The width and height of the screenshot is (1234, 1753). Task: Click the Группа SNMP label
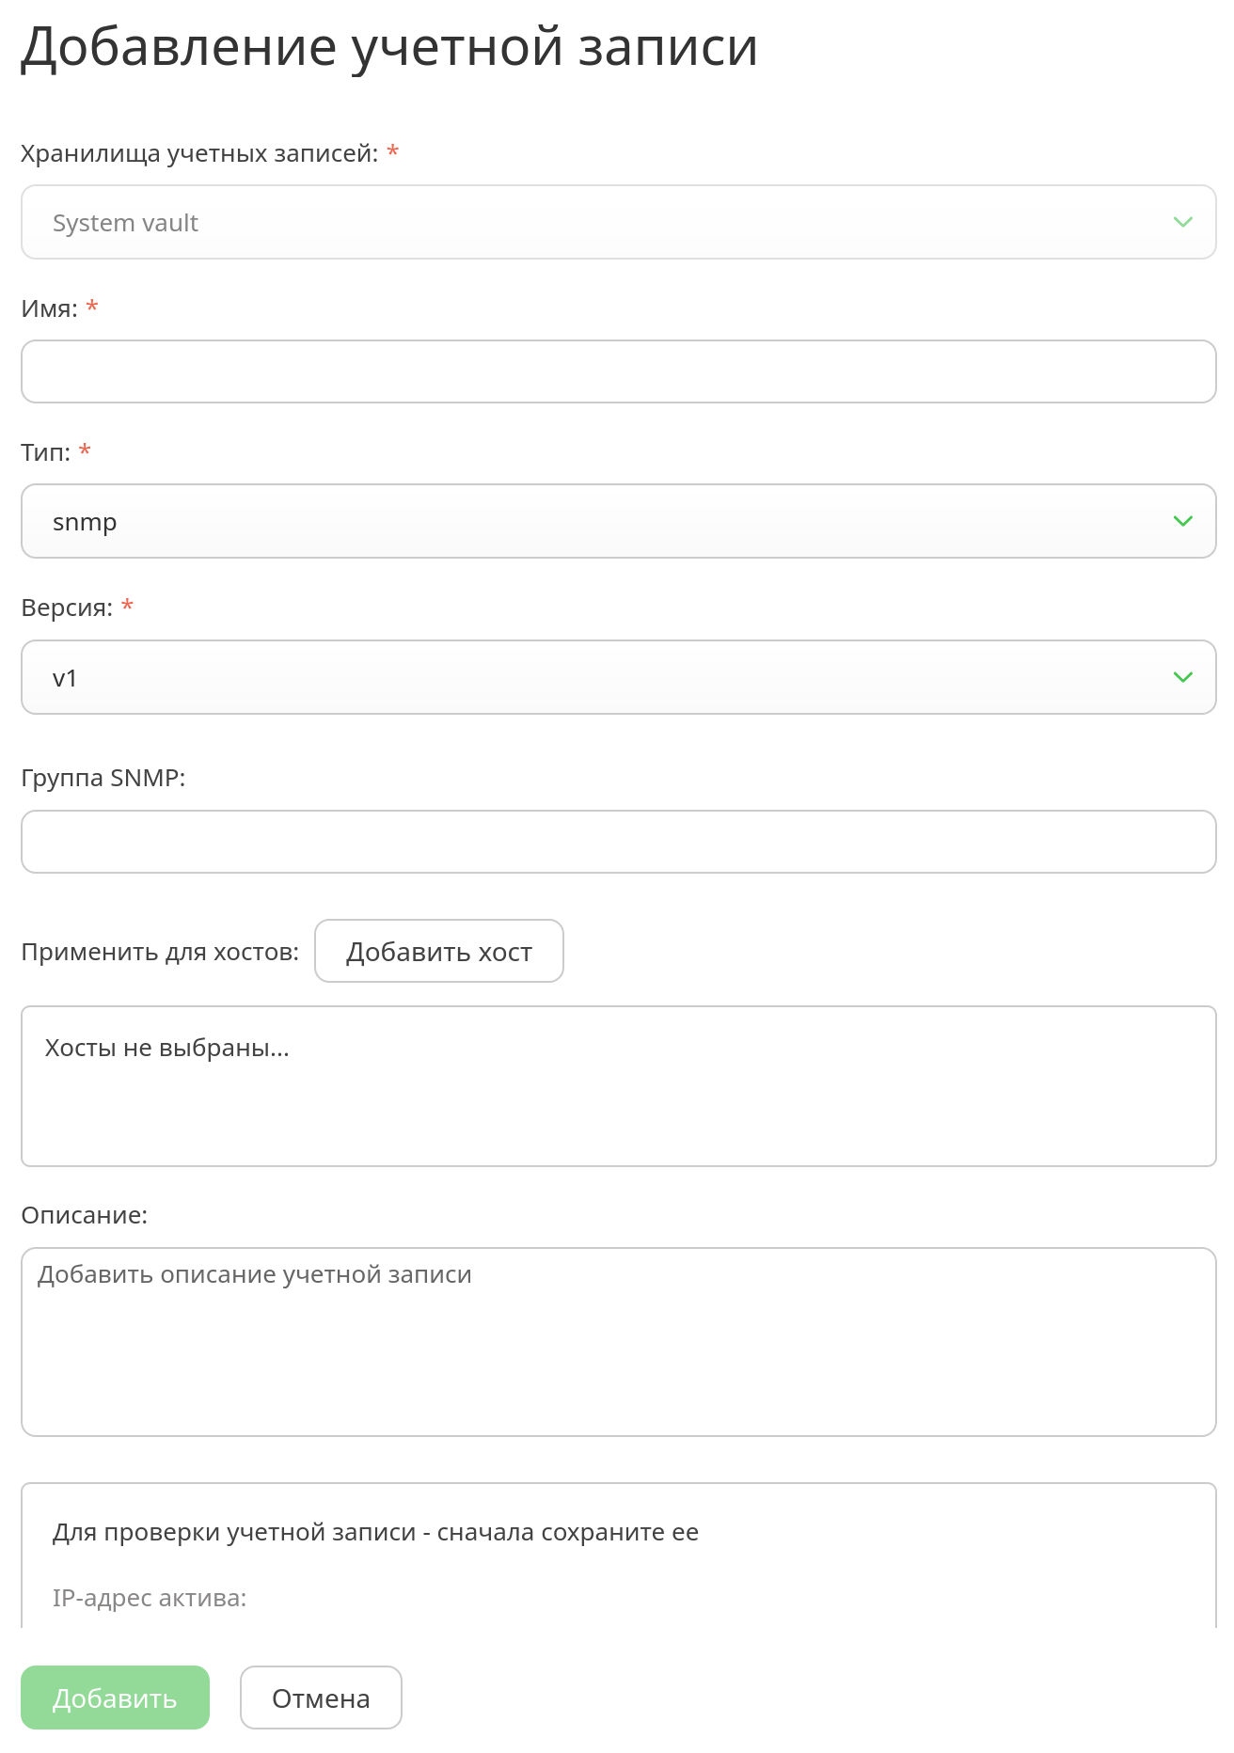click(x=103, y=778)
